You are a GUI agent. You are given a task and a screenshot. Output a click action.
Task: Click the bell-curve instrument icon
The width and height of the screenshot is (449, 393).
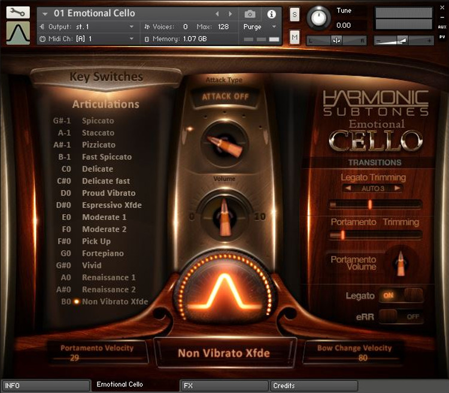coord(18,34)
